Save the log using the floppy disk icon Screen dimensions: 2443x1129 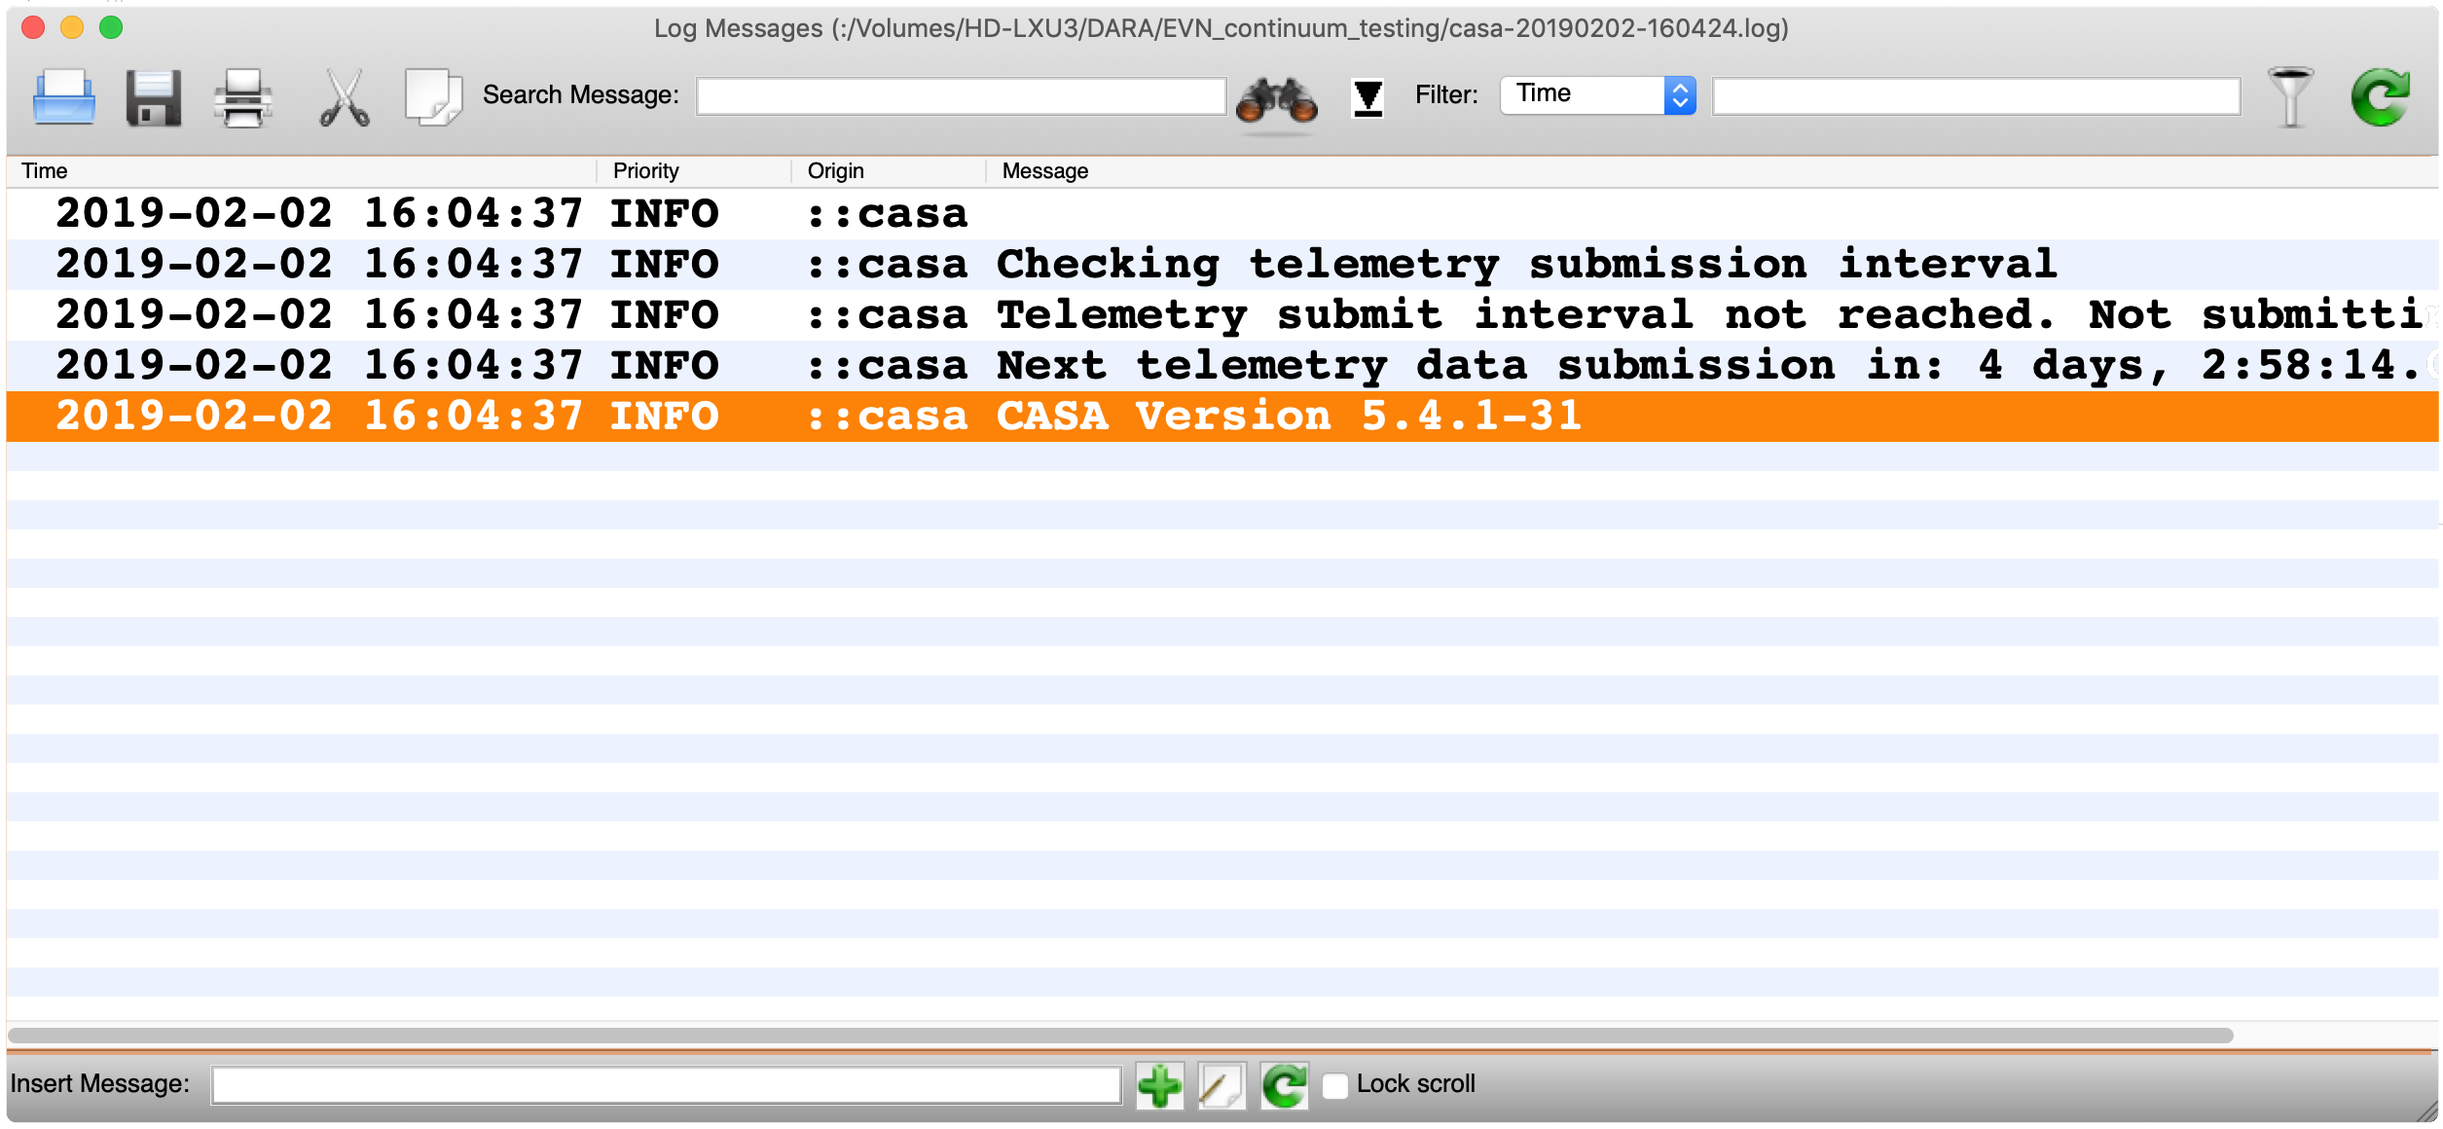point(154,97)
